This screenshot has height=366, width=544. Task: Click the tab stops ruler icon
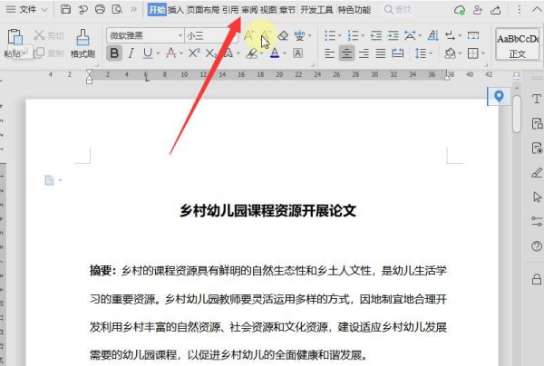473,35
